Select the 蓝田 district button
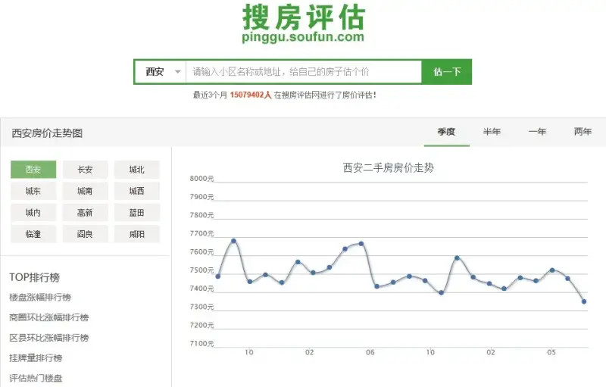 point(137,213)
